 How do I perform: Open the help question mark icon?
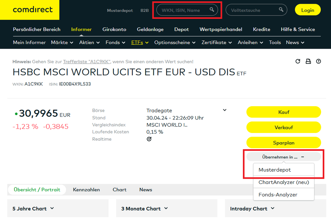pyautogui.click(x=318, y=61)
